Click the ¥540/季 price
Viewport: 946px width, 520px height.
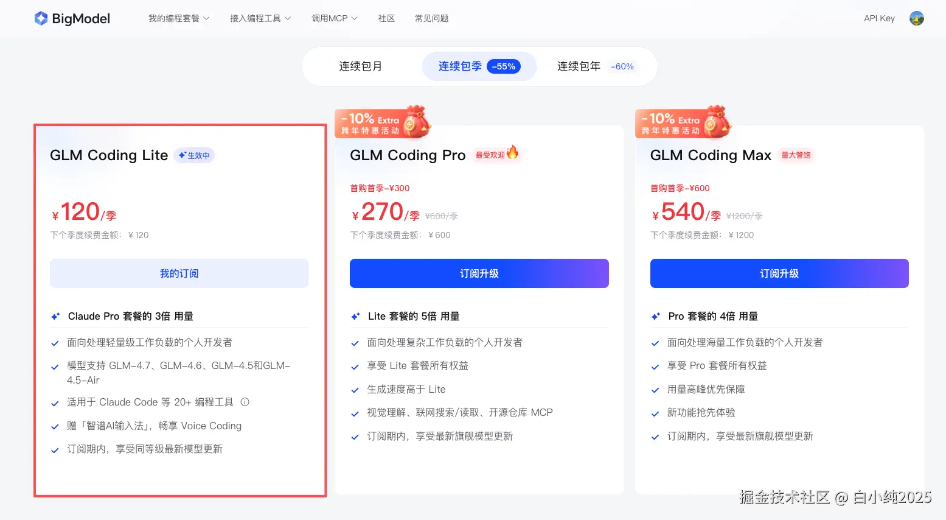click(x=686, y=213)
